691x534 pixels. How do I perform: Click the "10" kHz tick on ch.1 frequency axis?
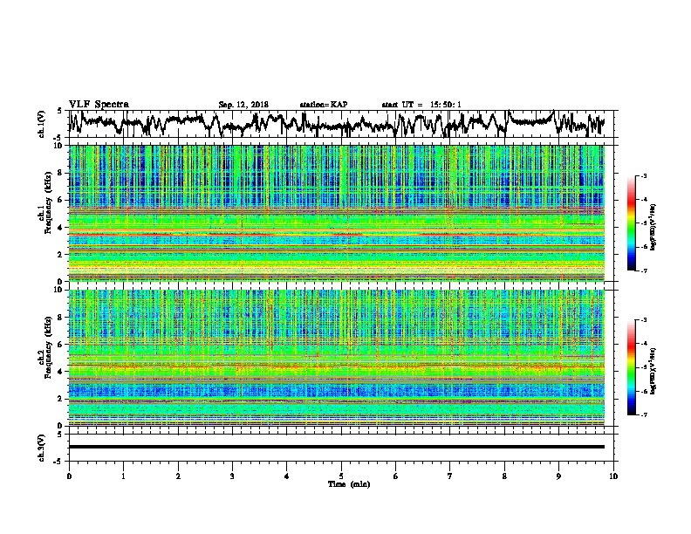(59, 146)
